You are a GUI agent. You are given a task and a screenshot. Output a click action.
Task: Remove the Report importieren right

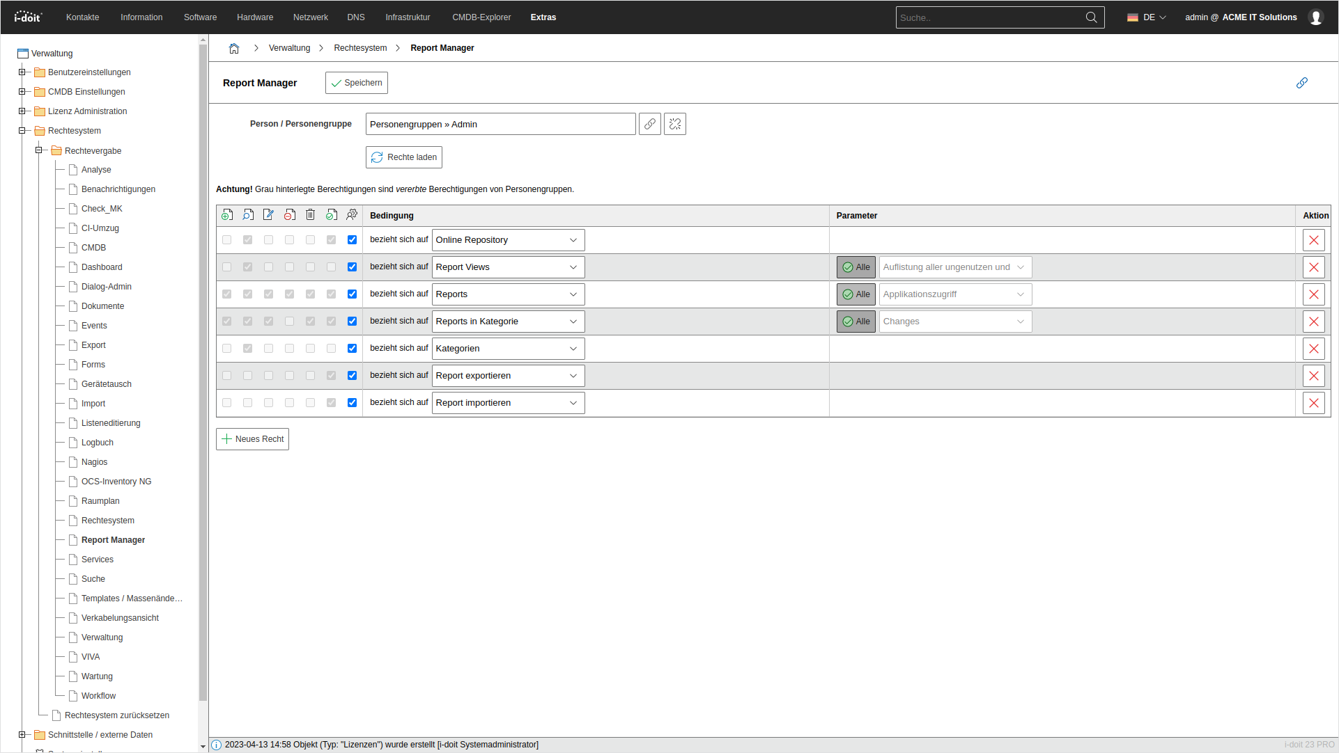1313,403
